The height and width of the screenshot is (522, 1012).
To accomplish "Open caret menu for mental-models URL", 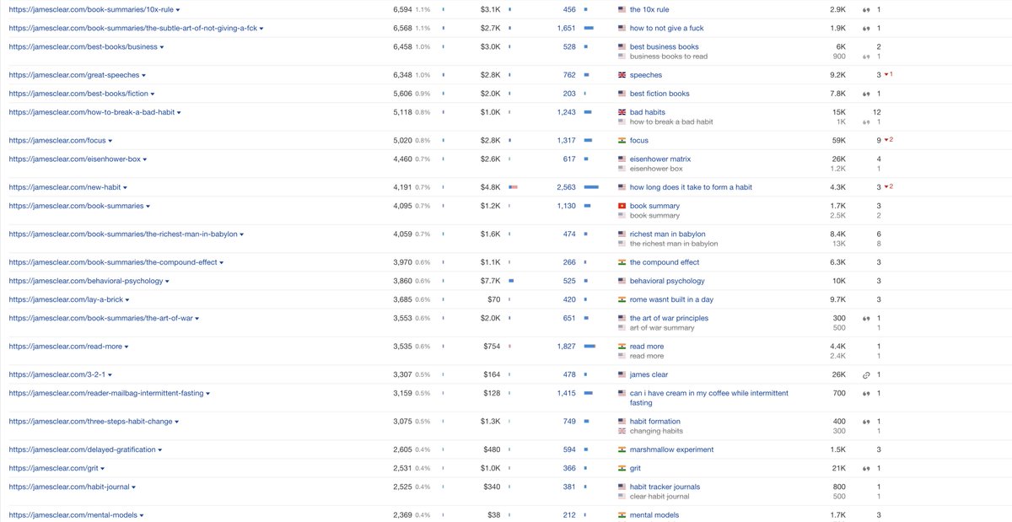I will coord(142,515).
